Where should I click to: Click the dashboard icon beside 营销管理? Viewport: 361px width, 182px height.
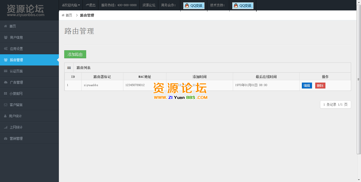(6, 138)
